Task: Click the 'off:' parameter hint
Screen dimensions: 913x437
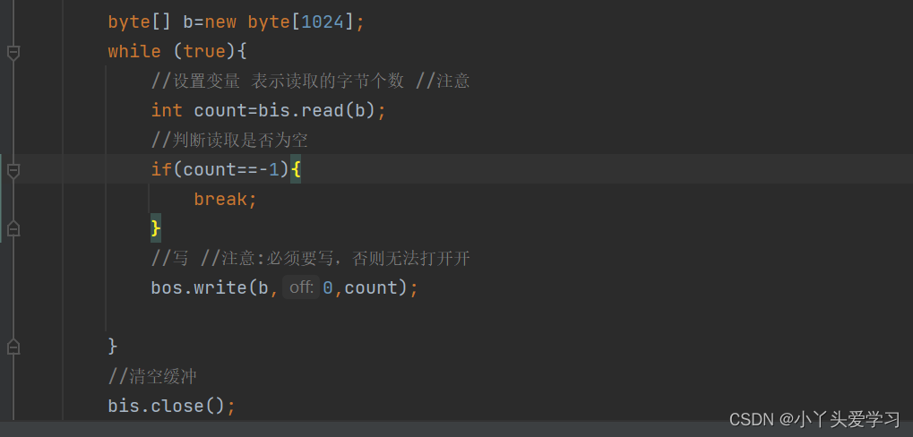Action: pyautogui.click(x=301, y=287)
